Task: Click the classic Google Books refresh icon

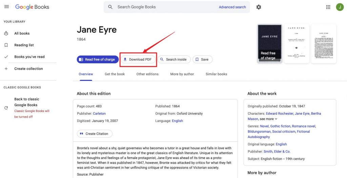Action: click(x=6, y=108)
